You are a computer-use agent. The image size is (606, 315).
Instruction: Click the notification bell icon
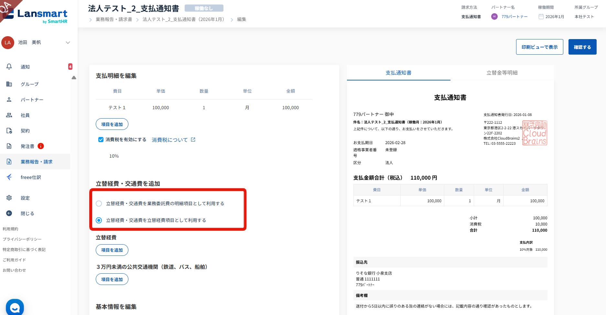[9, 67]
